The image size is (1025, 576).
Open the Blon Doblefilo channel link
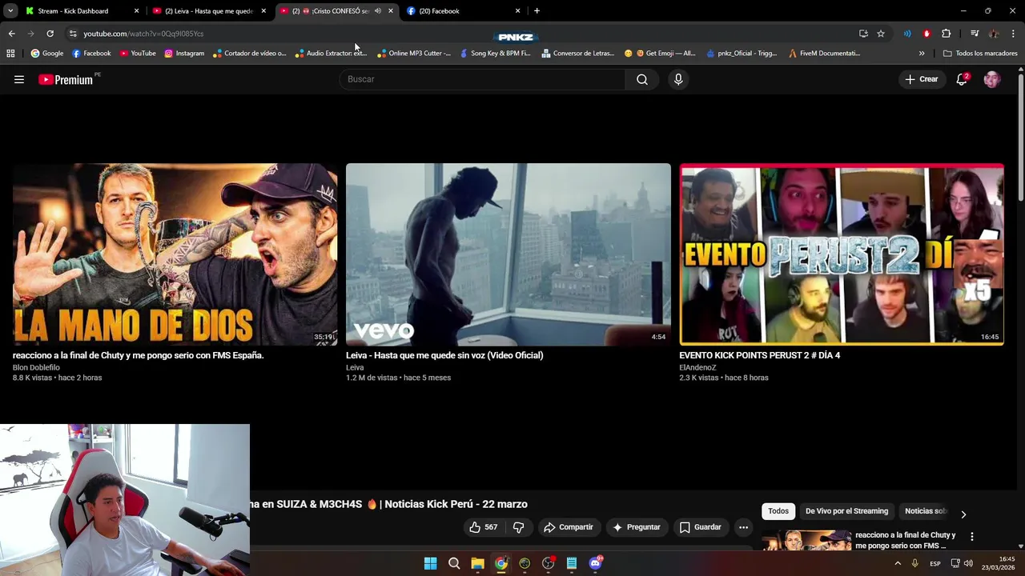coord(36,368)
